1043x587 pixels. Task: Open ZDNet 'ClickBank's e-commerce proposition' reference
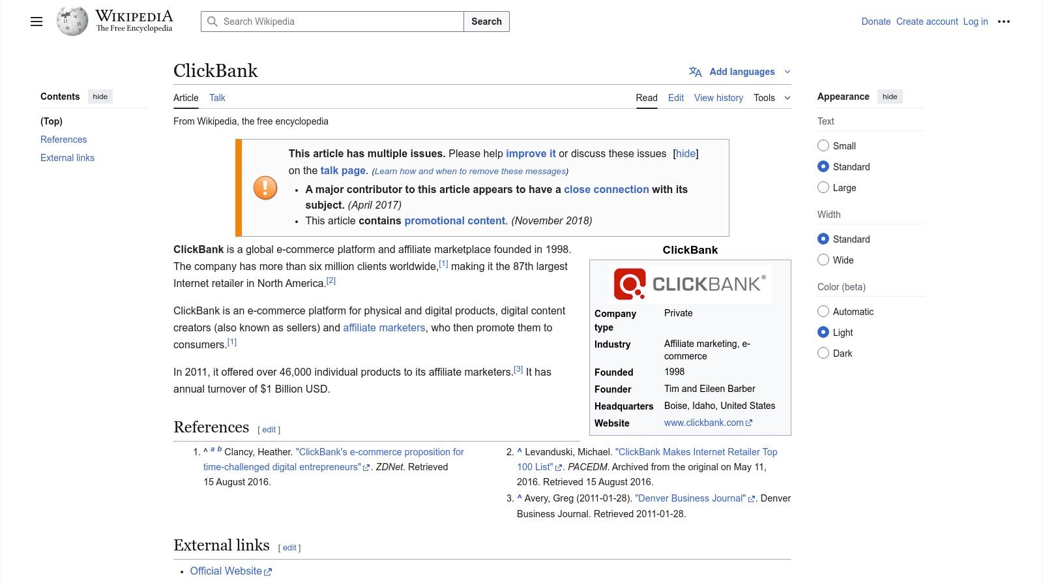point(333,459)
